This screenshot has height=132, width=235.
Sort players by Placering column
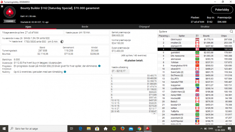point(164,36)
